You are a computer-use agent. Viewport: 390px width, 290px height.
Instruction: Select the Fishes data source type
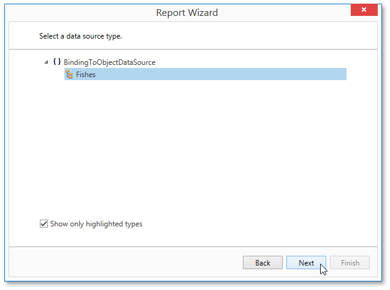pyautogui.click(x=205, y=74)
